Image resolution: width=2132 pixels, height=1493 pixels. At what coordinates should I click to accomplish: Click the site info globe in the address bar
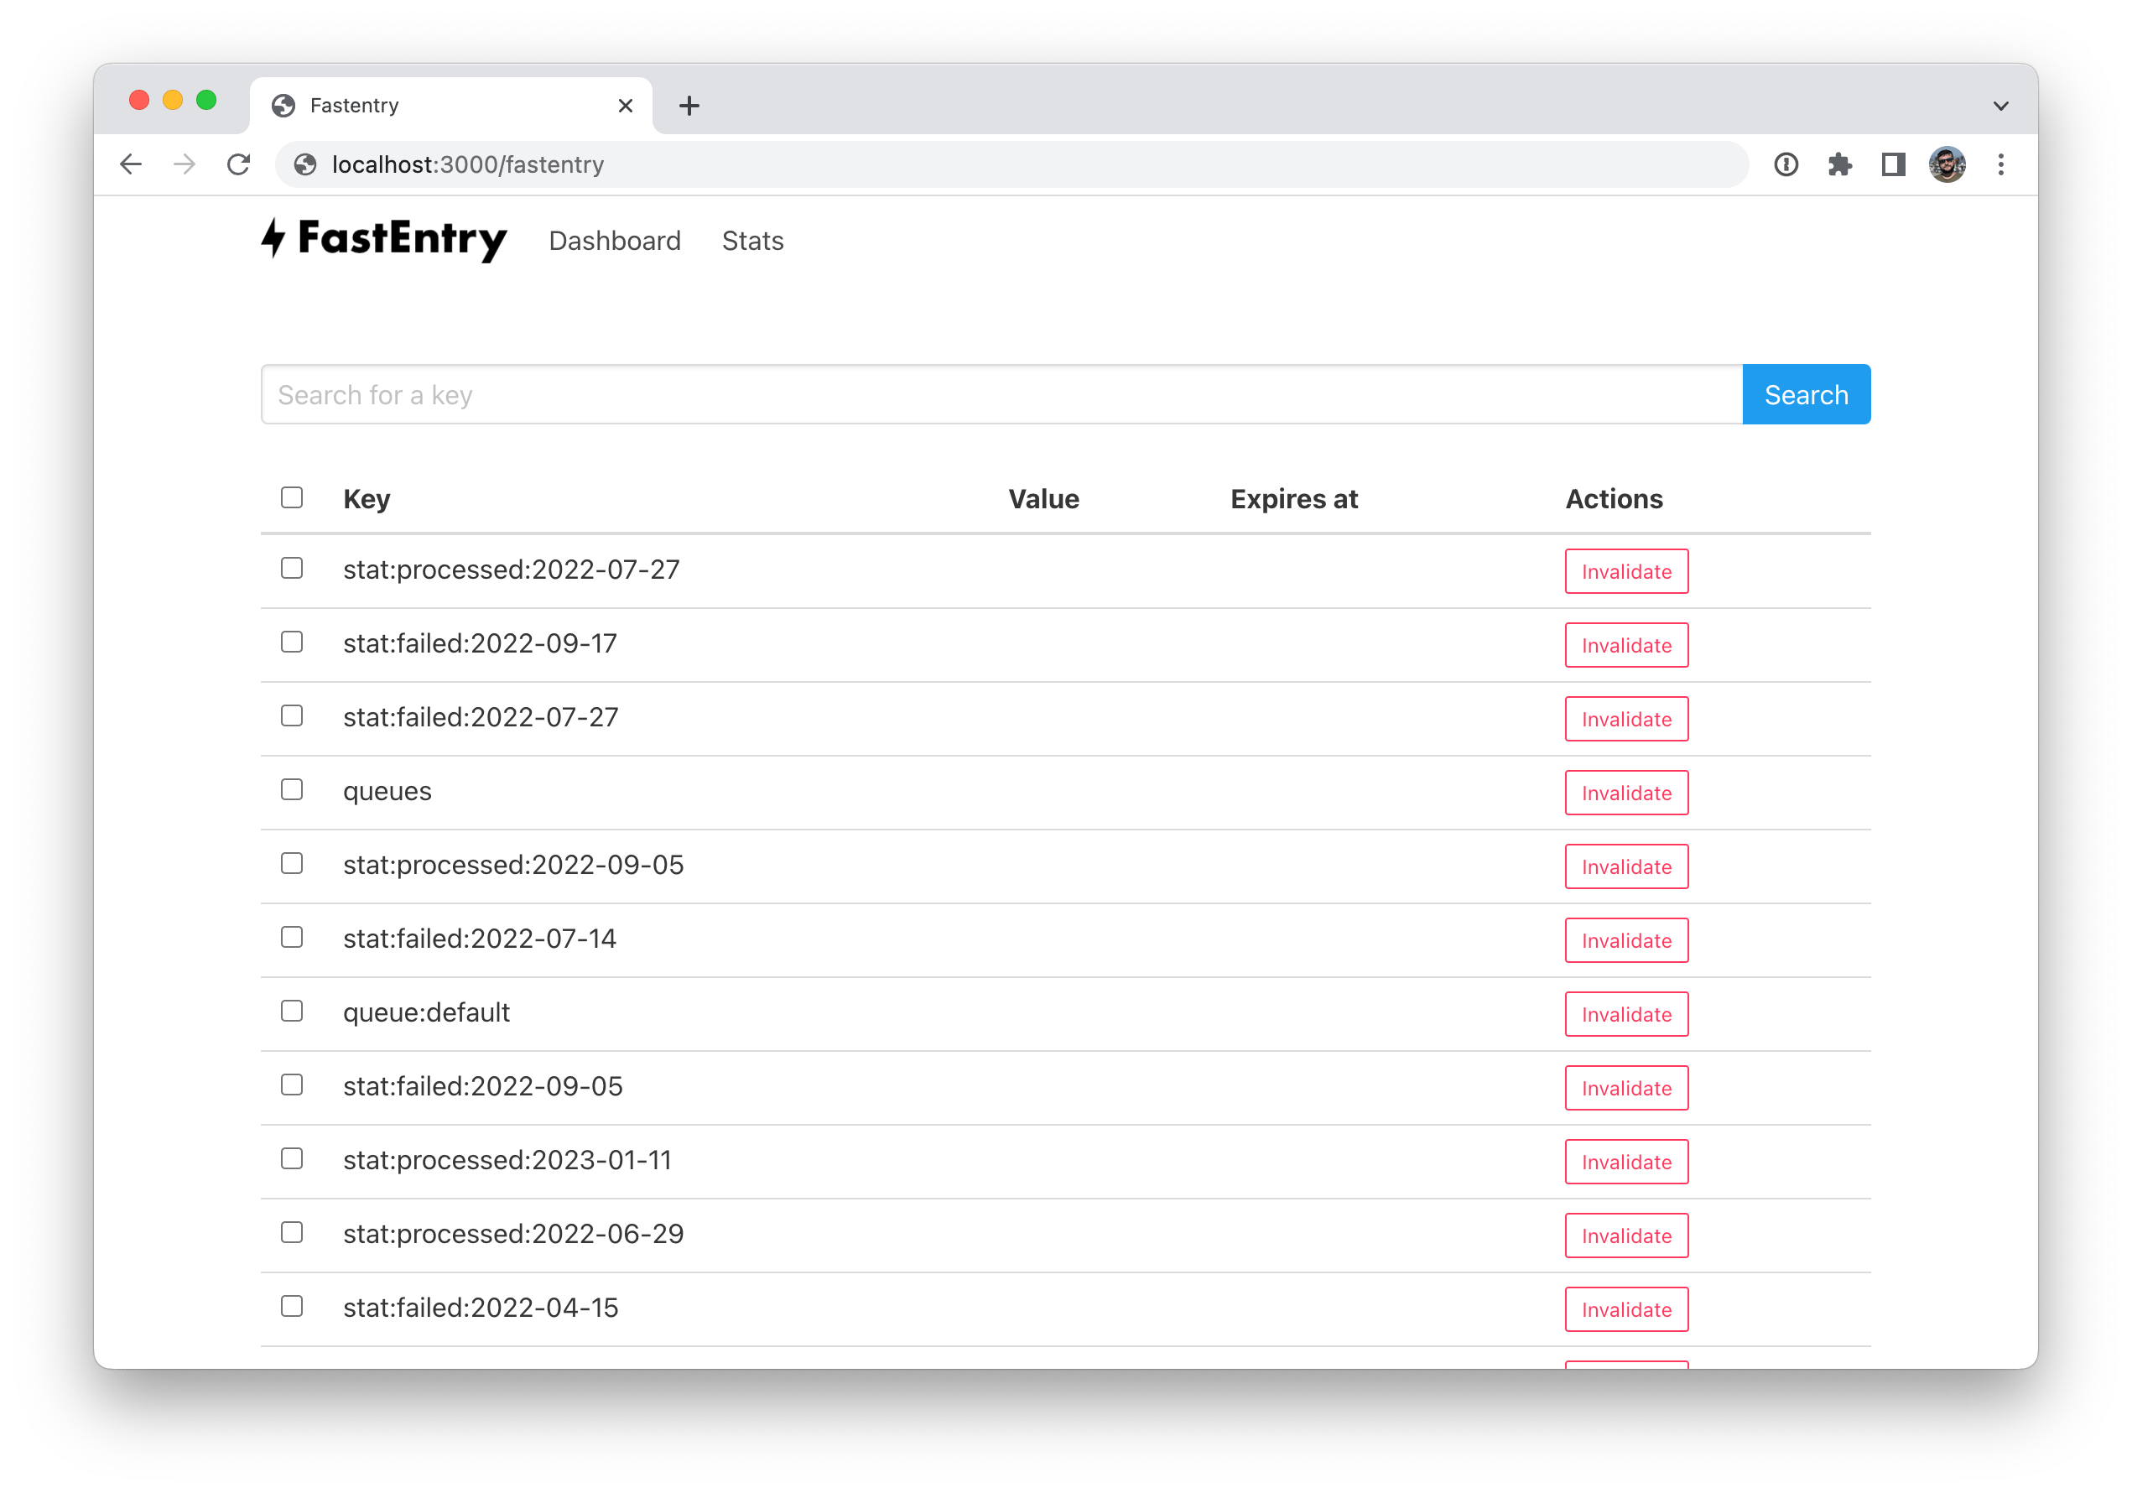click(x=306, y=164)
